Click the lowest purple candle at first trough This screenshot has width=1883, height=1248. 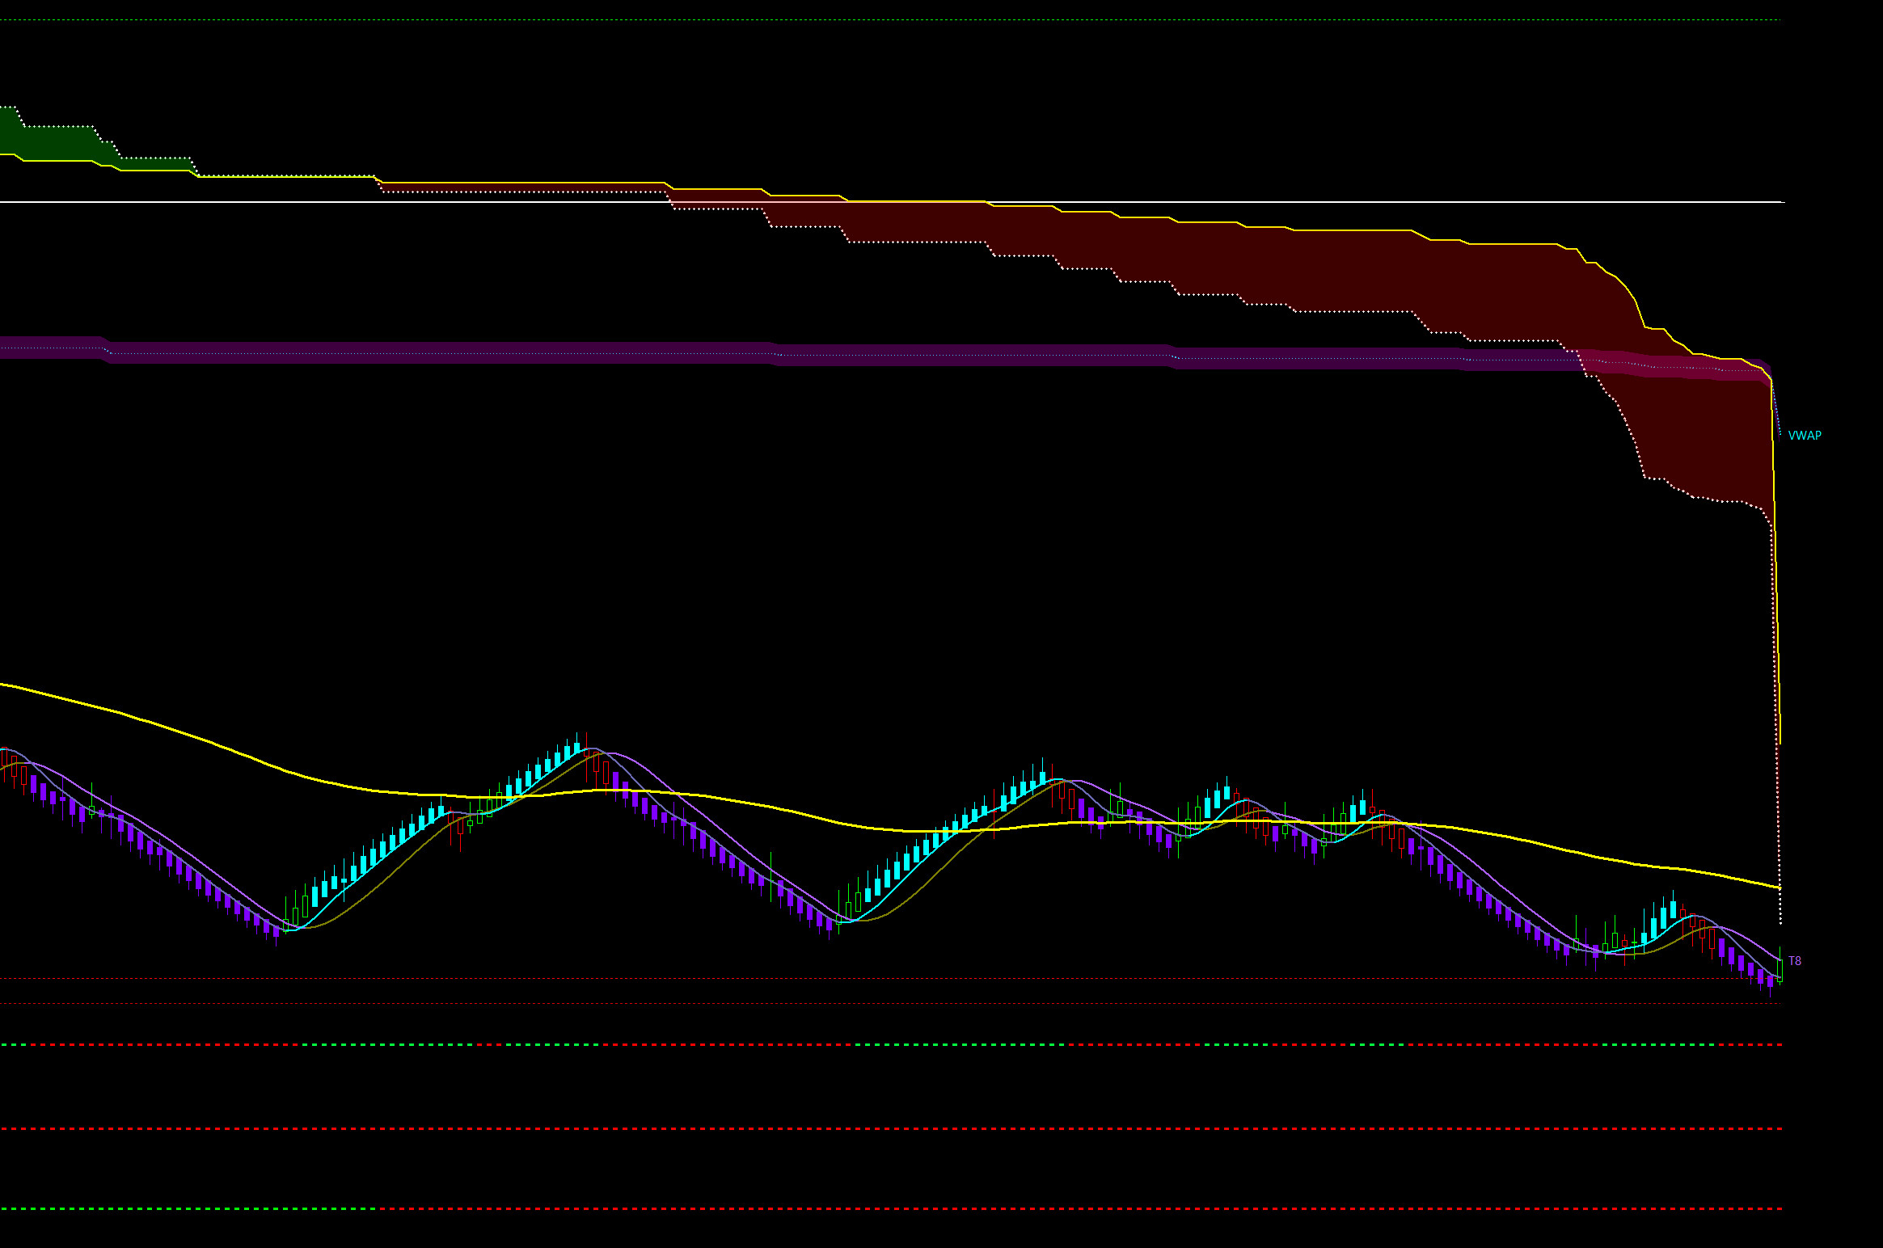tap(277, 930)
